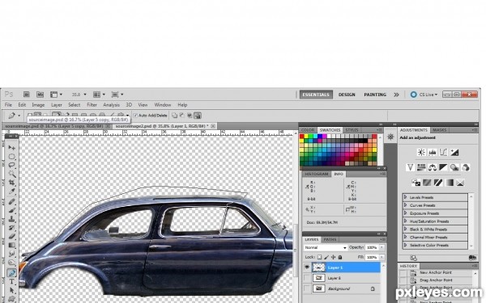Image resolution: width=486 pixels, height=303 pixels.
Task: Select the Painting workspace
Action: (x=375, y=95)
